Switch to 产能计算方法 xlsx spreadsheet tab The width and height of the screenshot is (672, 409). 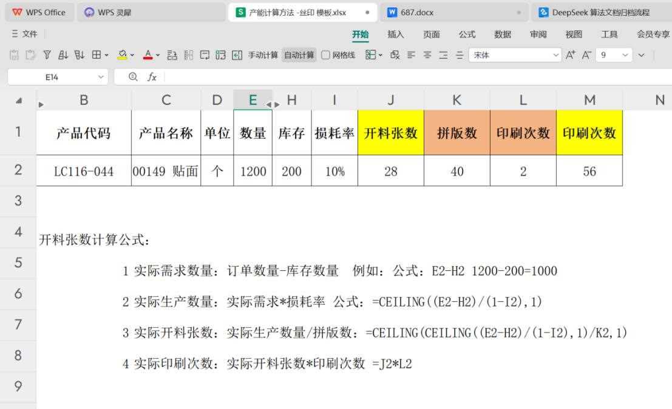coord(302,12)
